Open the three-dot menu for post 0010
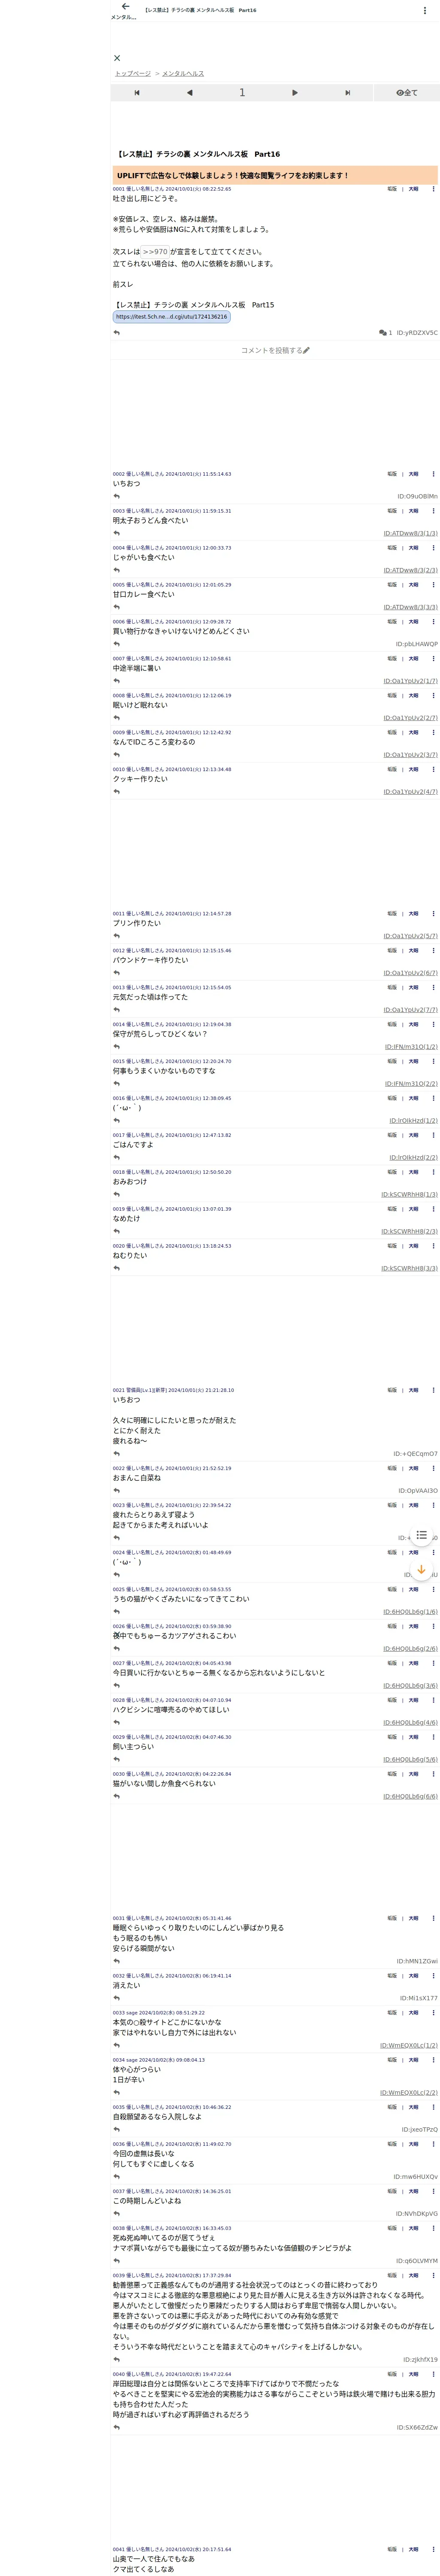Screen dimensions: 440x2576 (433, 770)
